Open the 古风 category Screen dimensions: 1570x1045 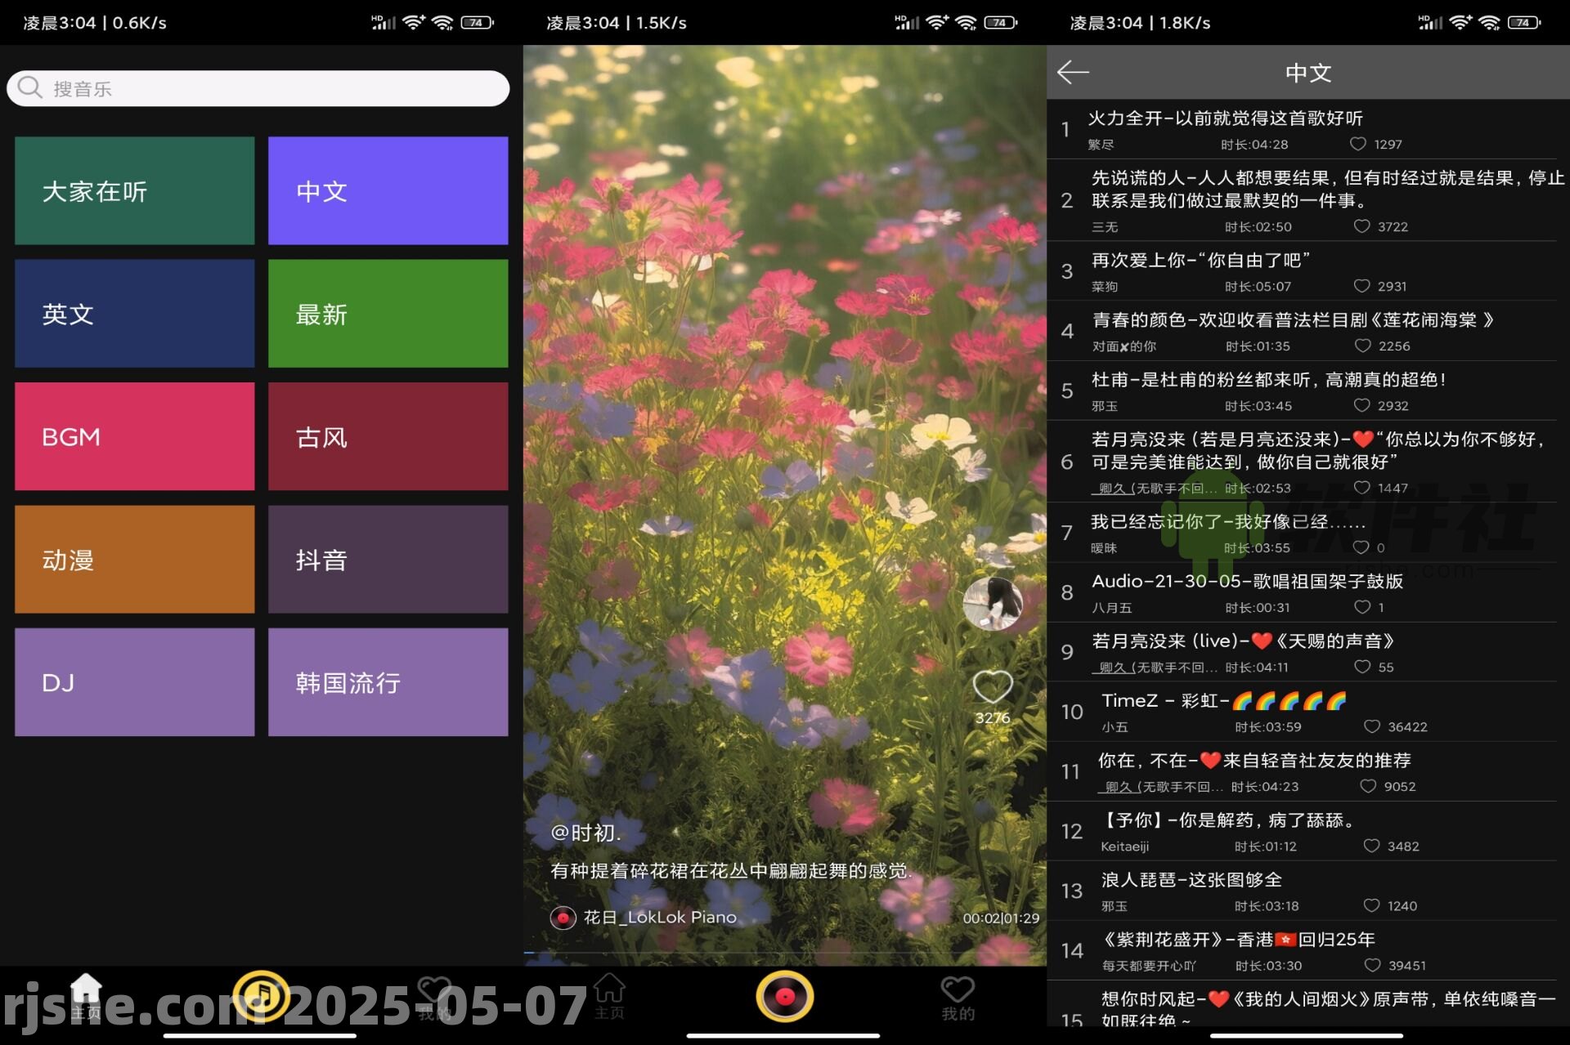(x=388, y=436)
